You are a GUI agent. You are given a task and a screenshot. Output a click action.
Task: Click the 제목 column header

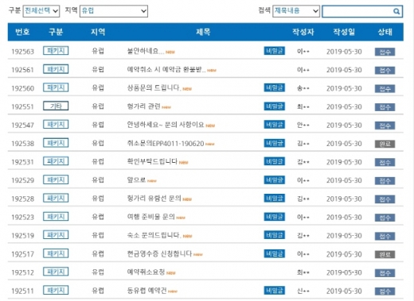(x=203, y=32)
